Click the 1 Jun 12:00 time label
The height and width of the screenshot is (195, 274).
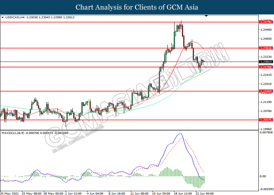73,193
